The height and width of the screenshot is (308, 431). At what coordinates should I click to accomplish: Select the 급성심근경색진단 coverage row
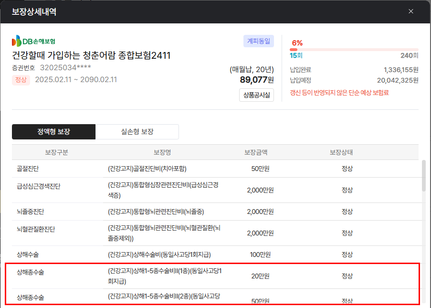215,190
